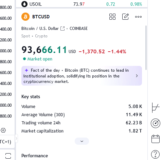Click the edit note pencil icon
The height and width of the screenshot is (160, 162).
click(125, 17)
